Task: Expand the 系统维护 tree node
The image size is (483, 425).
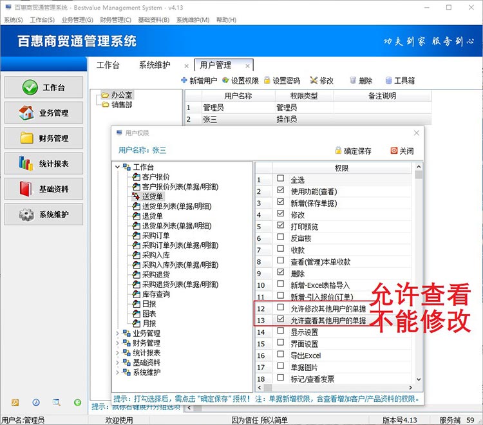Action: click(117, 372)
